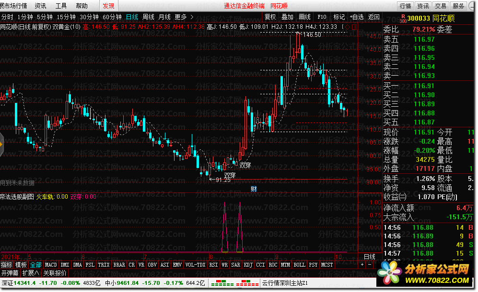This screenshot has width=478, height=292.
Task: Apply the MCST indicator
Action: [327, 265]
